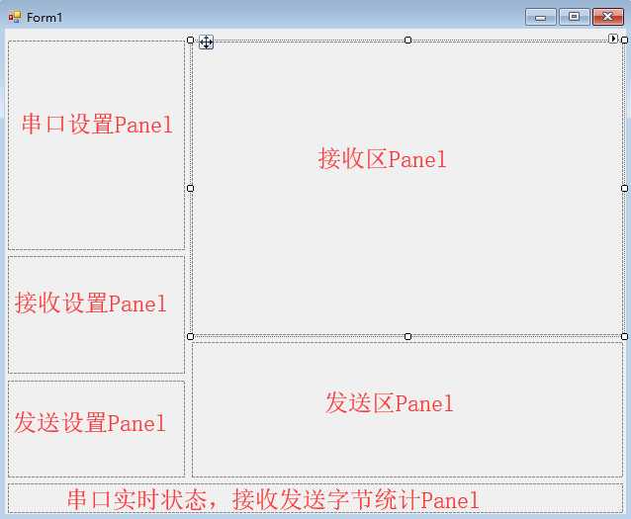This screenshot has height=519, width=631.
Task: Click the bottom-right sizing handle of 接收区Panel
Action: coord(624,336)
